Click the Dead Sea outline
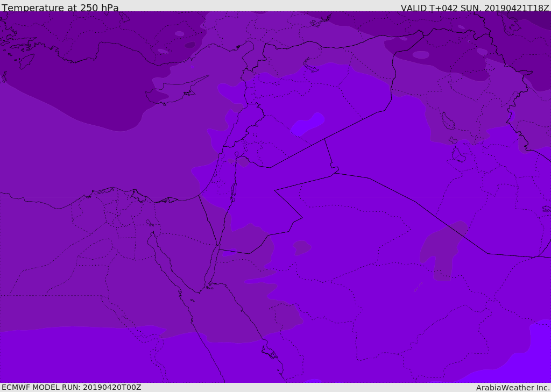 pyautogui.click(x=234, y=191)
